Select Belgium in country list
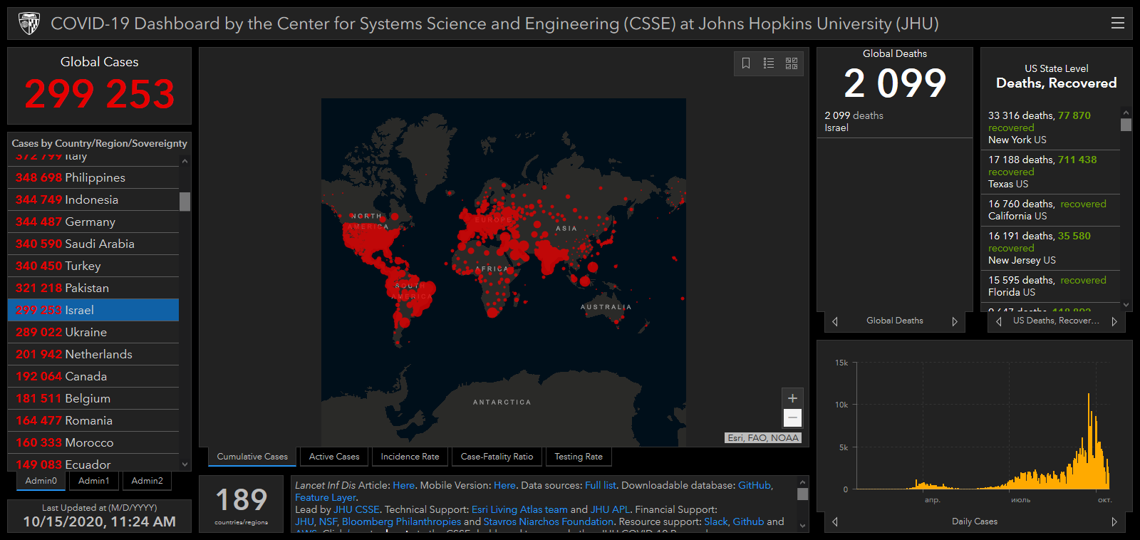Viewport: 1140px width, 540px height. coord(93,398)
